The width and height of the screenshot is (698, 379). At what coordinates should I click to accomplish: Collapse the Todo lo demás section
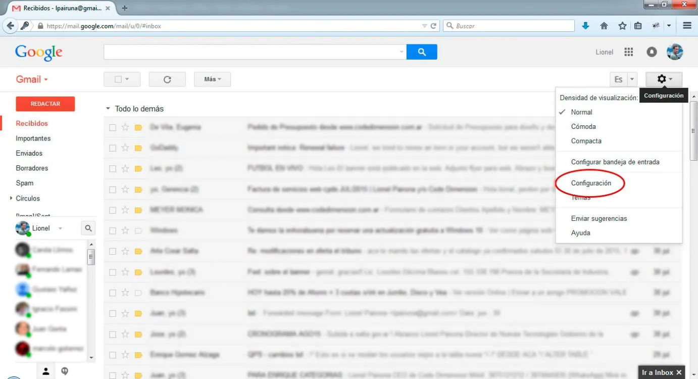pos(108,109)
